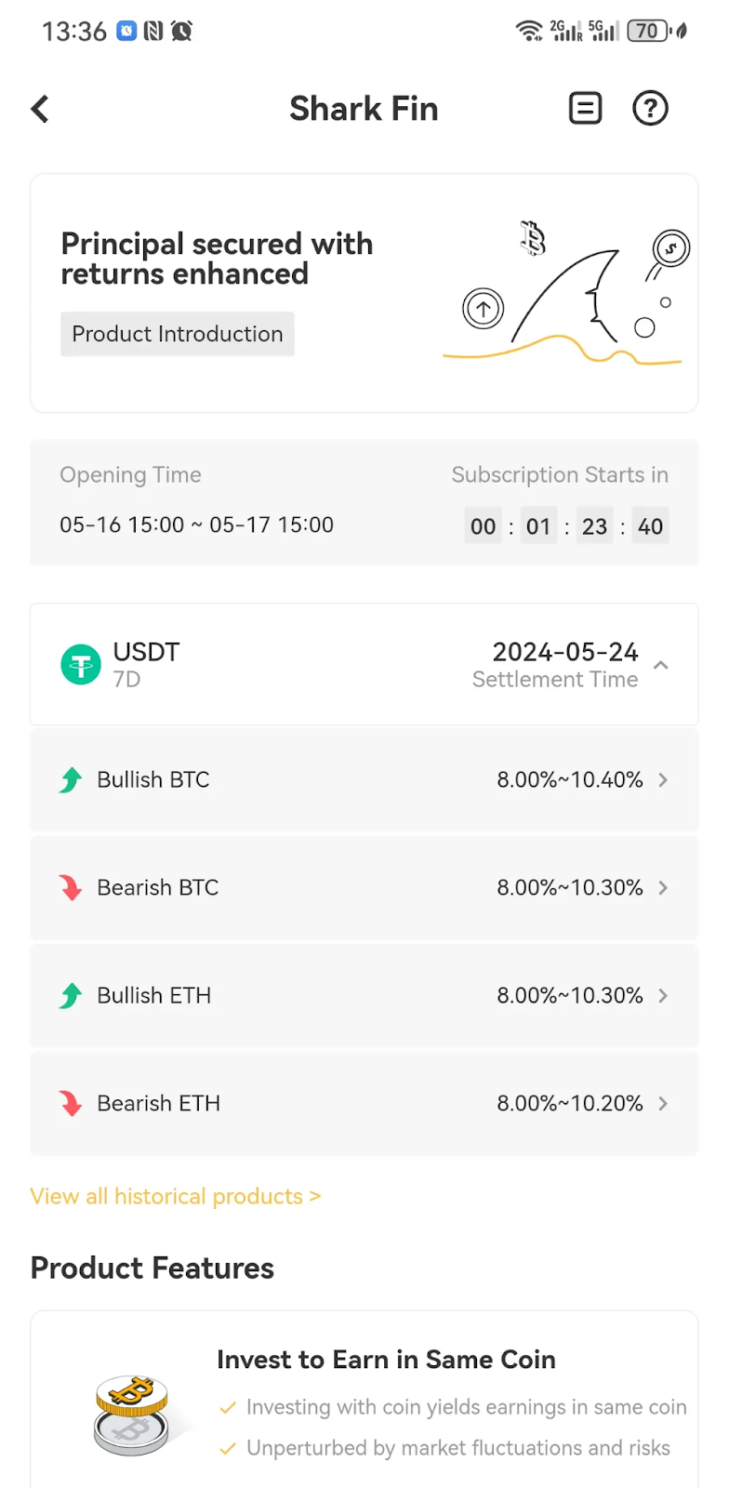Image resolution: width=729 pixels, height=1488 pixels.
Task: Tap the red Bearish ETH arrow icon
Action: pyautogui.click(x=71, y=1104)
